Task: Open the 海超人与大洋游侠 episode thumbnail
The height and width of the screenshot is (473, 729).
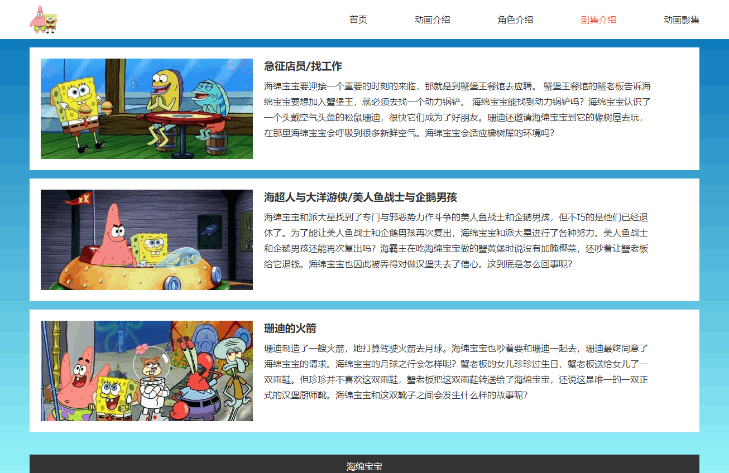Action: coord(147,240)
